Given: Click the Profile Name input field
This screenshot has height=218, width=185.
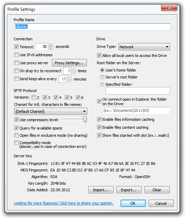Looking at the screenshot, I should click(92, 27).
